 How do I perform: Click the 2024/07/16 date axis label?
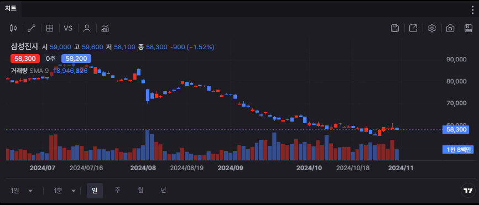pyautogui.click(x=86, y=168)
